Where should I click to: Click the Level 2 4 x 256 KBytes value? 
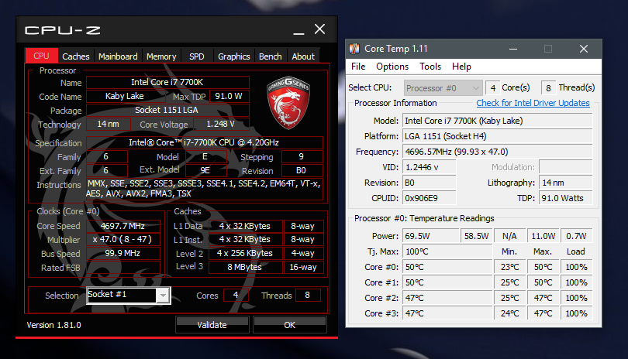[245, 253]
